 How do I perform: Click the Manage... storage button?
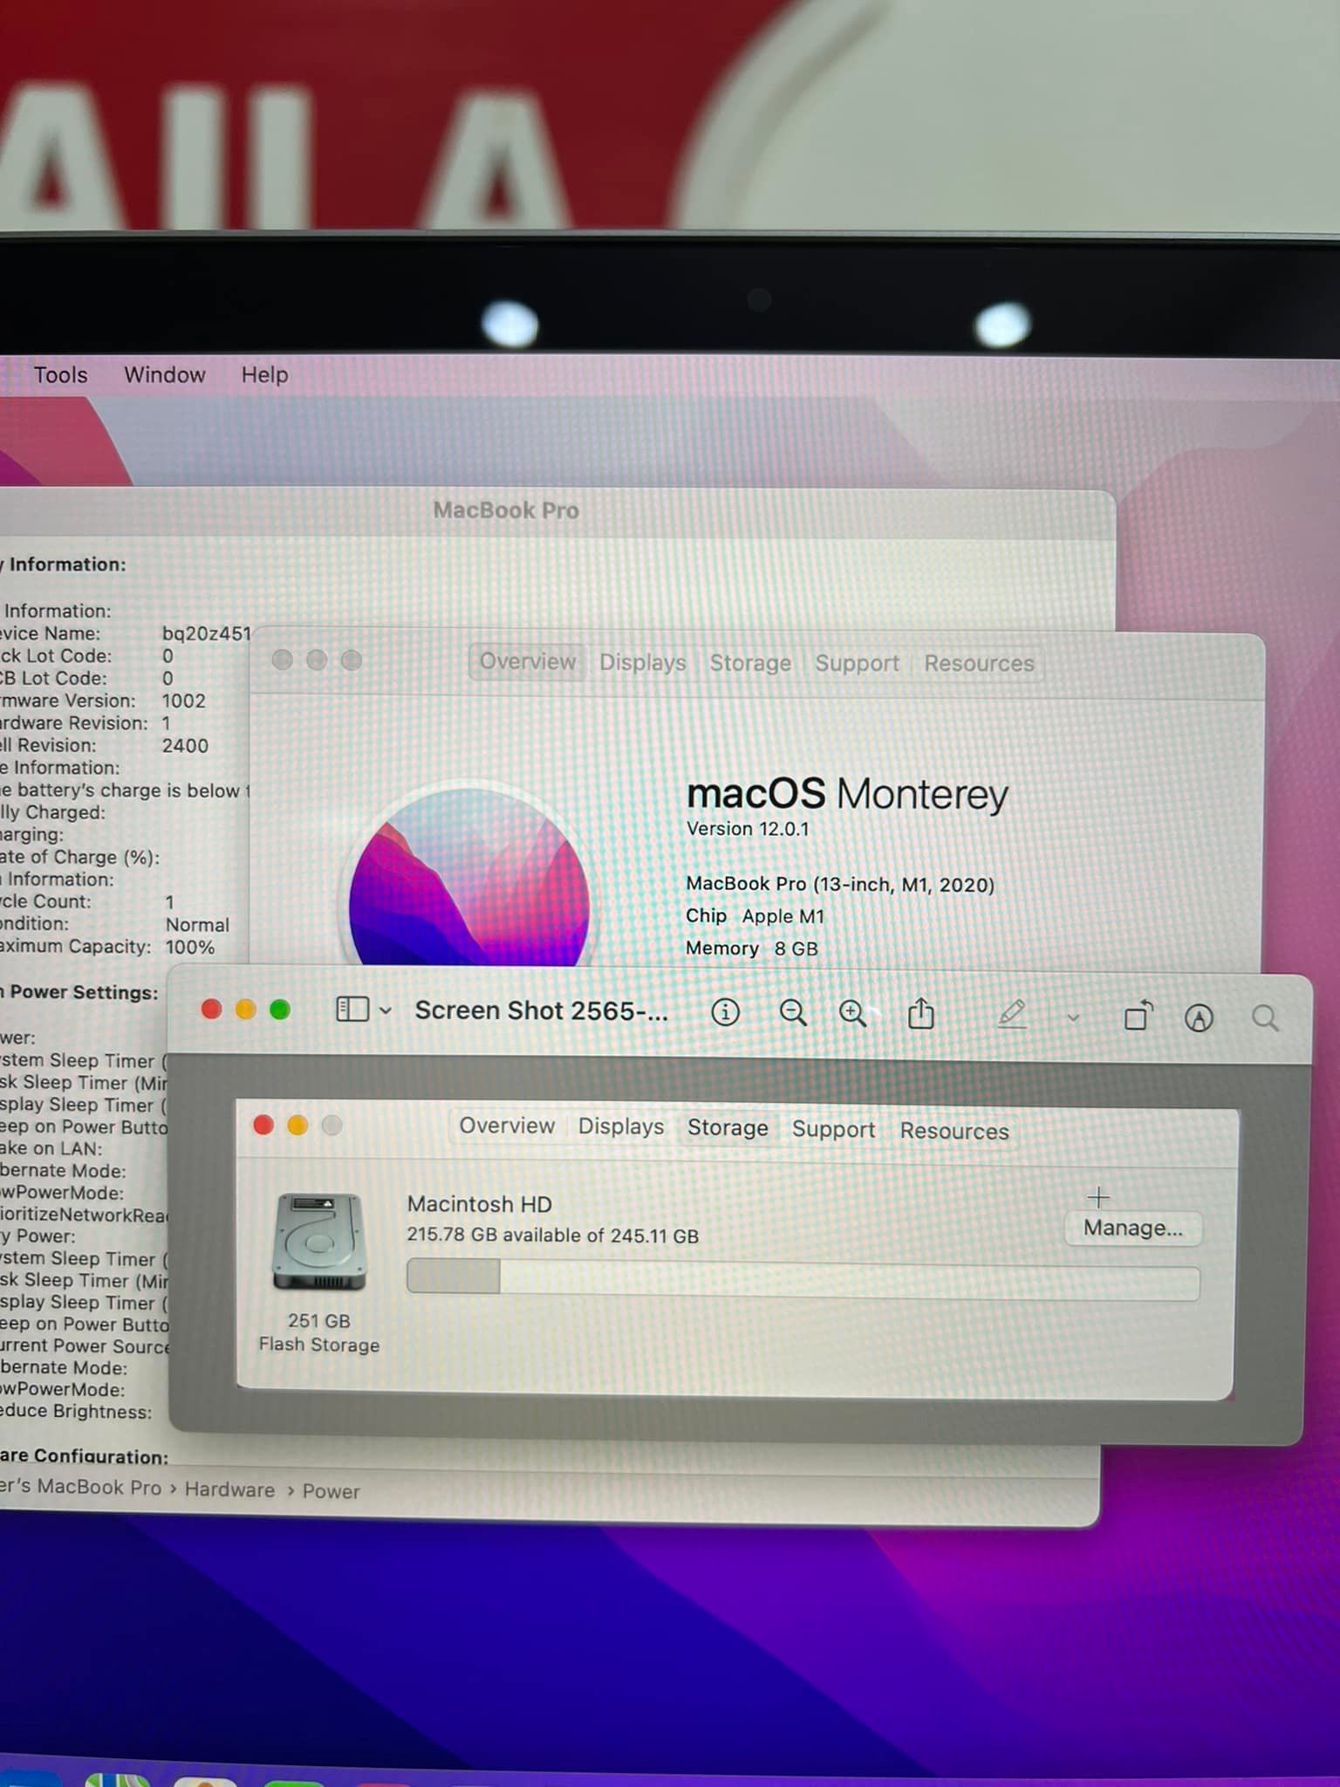coord(1132,1229)
